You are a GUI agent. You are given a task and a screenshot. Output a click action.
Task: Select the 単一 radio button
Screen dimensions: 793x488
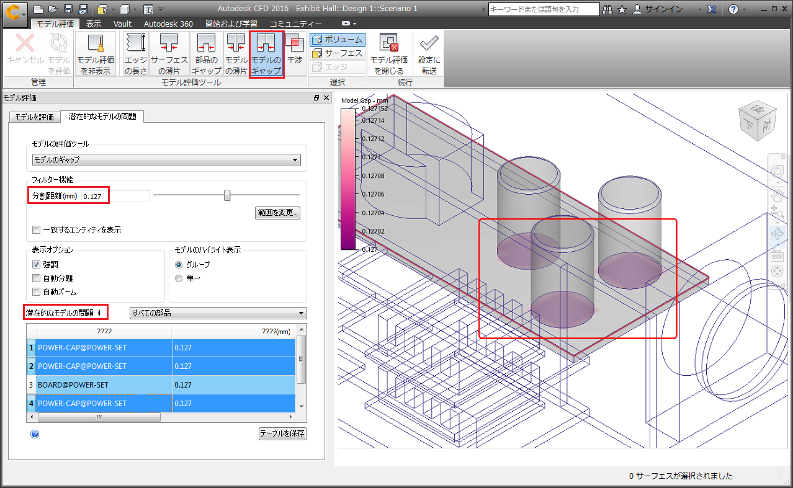click(x=179, y=278)
